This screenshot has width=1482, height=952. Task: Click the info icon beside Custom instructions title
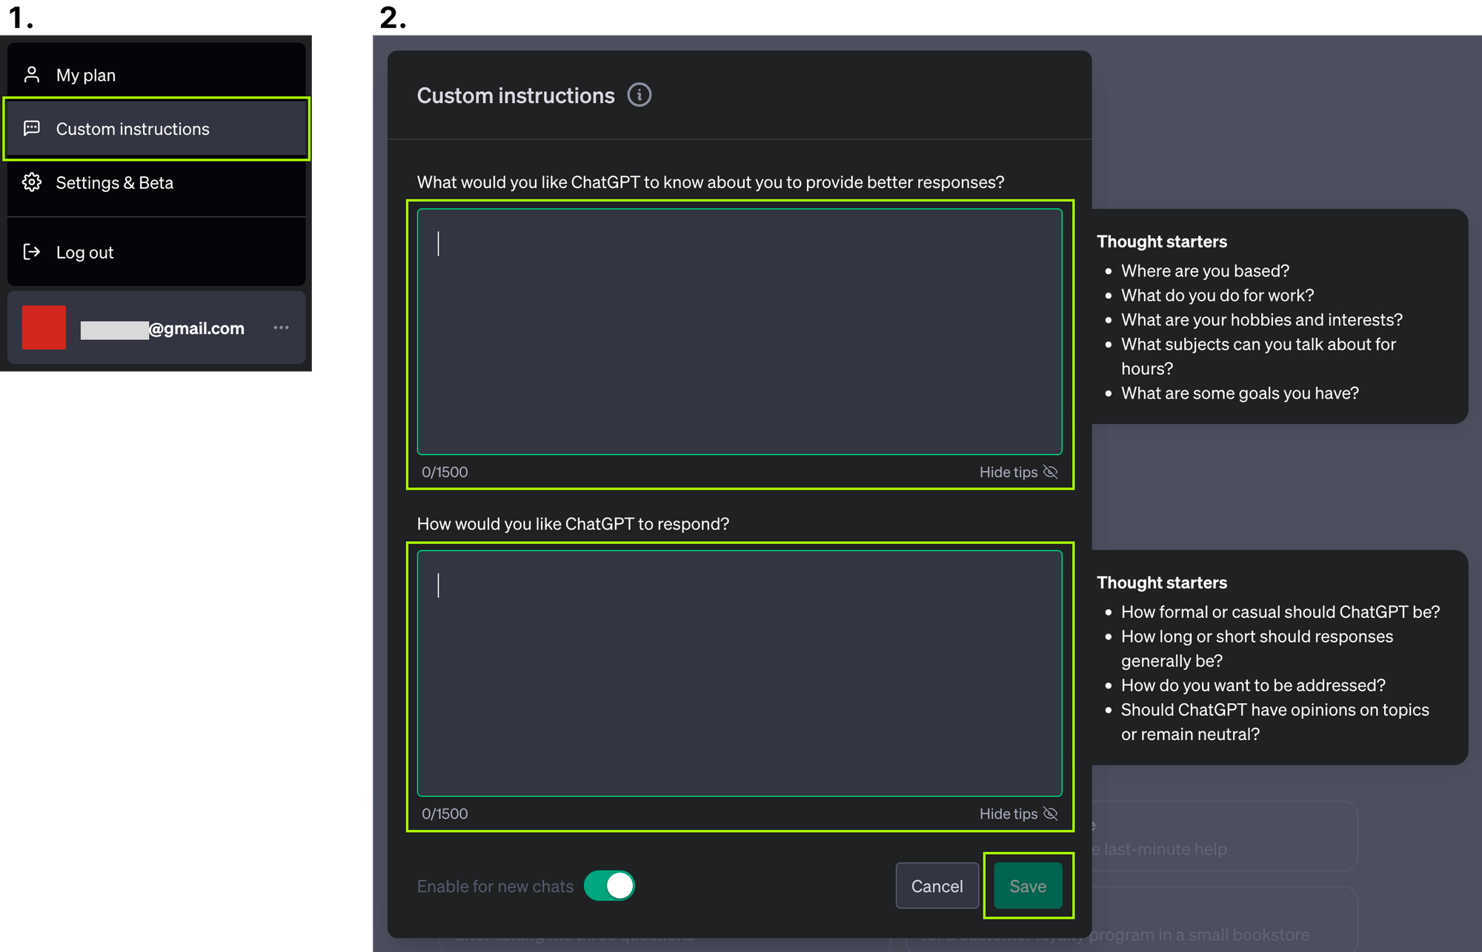[x=639, y=95]
